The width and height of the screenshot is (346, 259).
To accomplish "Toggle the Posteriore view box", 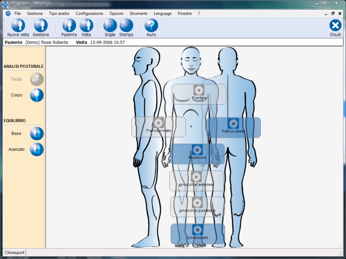I will tap(197, 154).
